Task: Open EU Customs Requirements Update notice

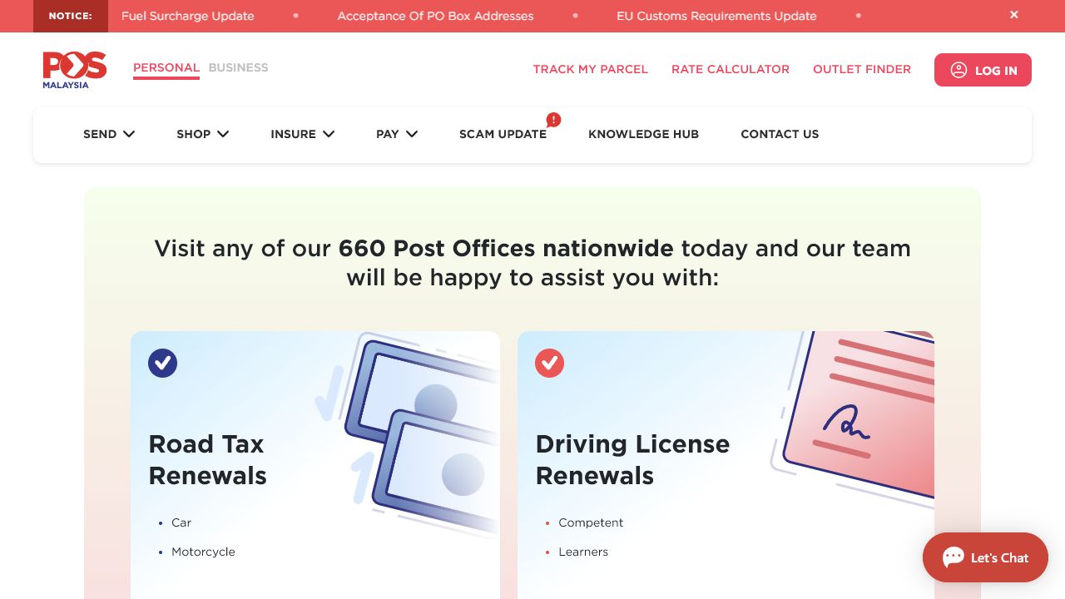Action: coord(716,16)
